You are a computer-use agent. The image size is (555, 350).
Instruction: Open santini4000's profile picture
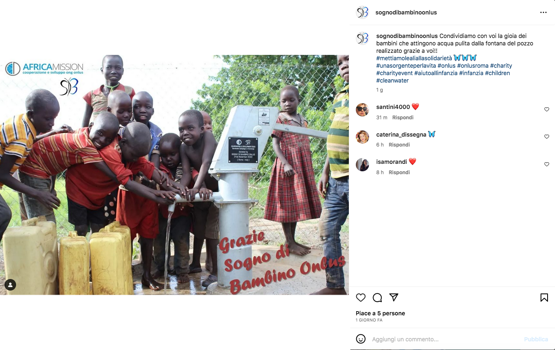[x=362, y=109]
